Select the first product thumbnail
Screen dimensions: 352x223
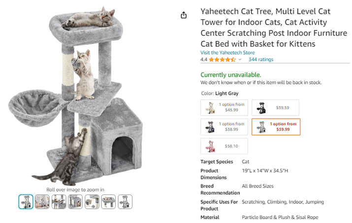click(26, 201)
